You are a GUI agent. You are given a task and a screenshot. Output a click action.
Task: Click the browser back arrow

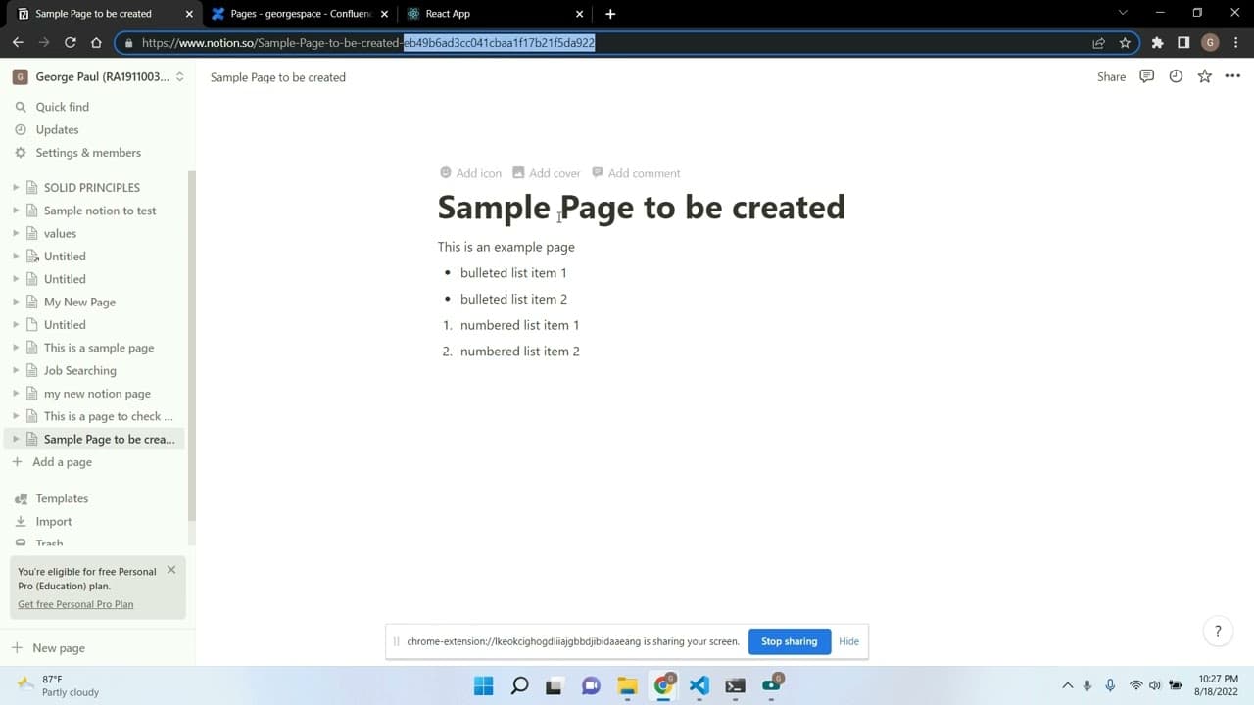point(18,43)
